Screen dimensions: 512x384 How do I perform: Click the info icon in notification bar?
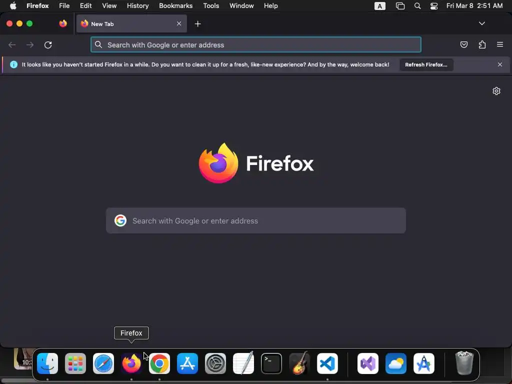[x=13, y=64]
